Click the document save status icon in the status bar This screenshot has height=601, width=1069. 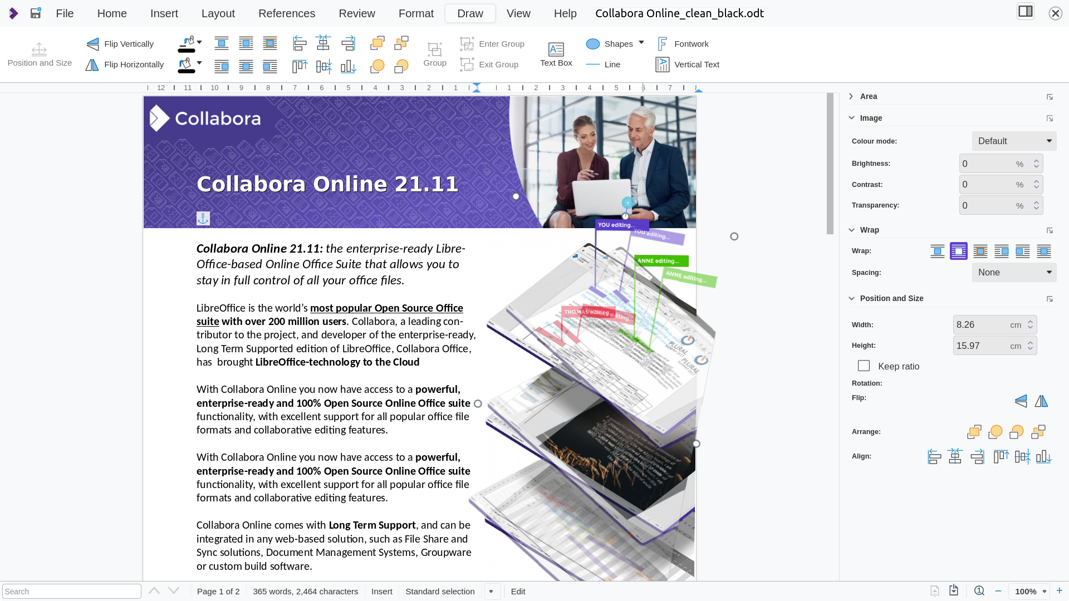[954, 591]
